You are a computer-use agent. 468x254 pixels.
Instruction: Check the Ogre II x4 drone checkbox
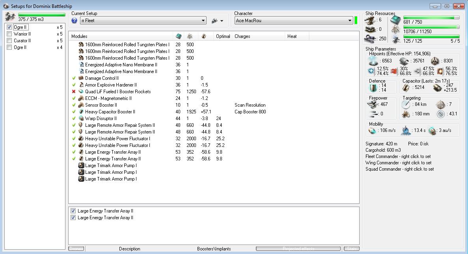click(x=9, y=47)
